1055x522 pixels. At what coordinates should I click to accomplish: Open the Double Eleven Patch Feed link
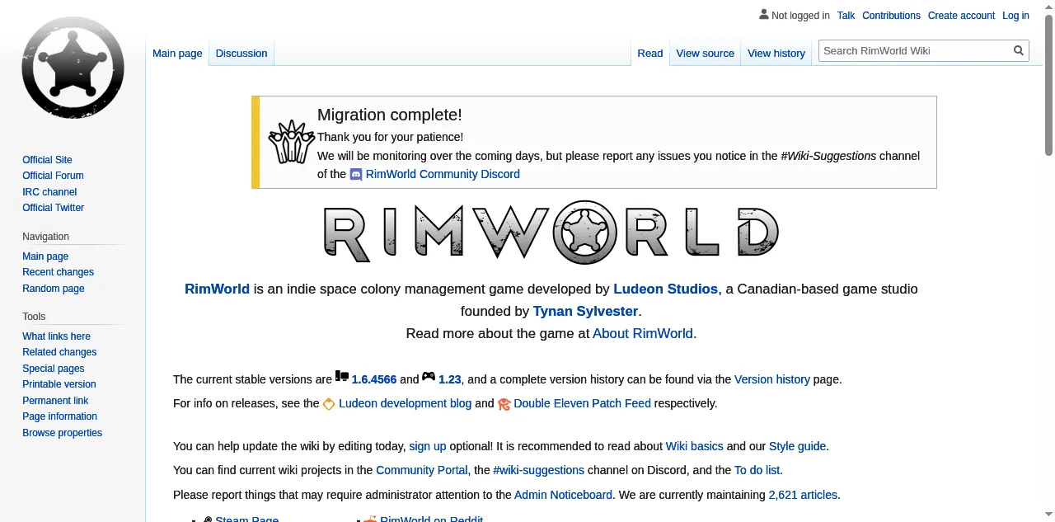tap(582, 403)
